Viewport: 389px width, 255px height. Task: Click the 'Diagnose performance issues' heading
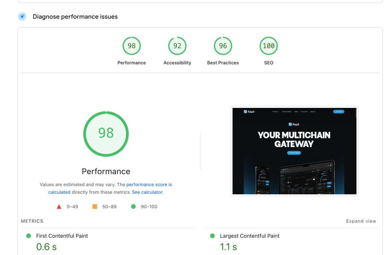point(75,17)
